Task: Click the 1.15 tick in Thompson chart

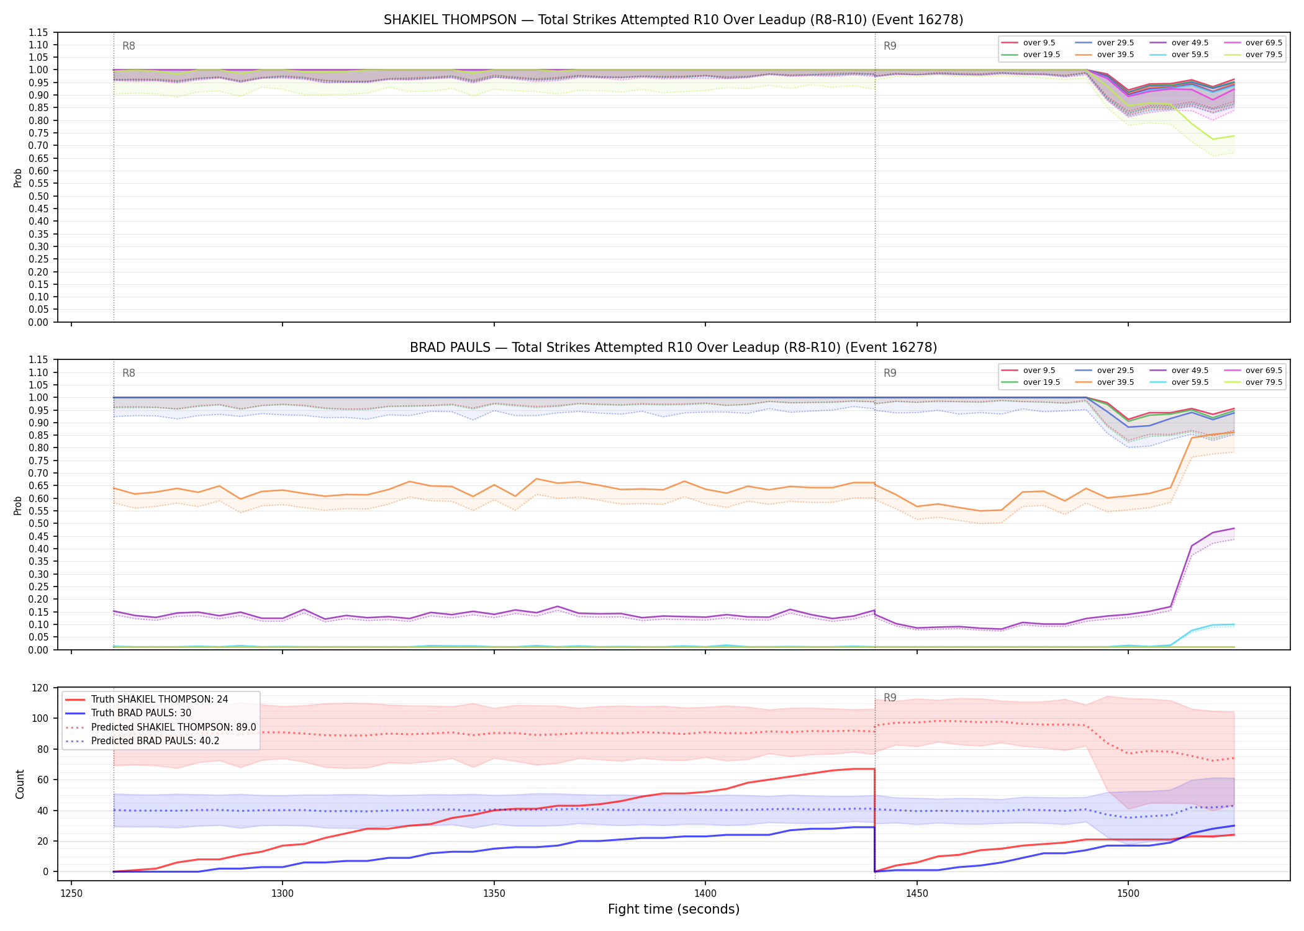Action: [38, 32]
